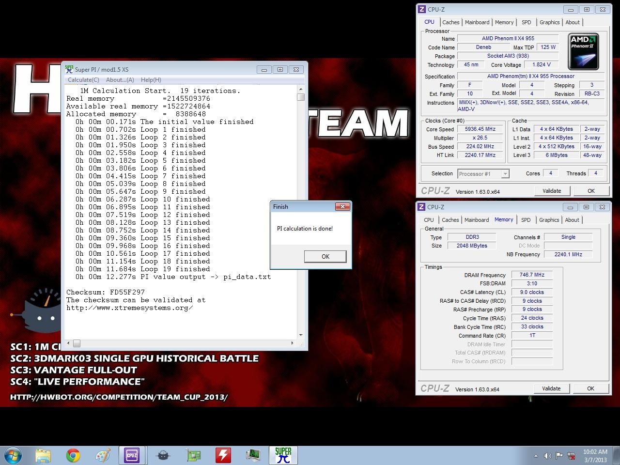Click the Super PI window title icon

(x=69, y=69)
